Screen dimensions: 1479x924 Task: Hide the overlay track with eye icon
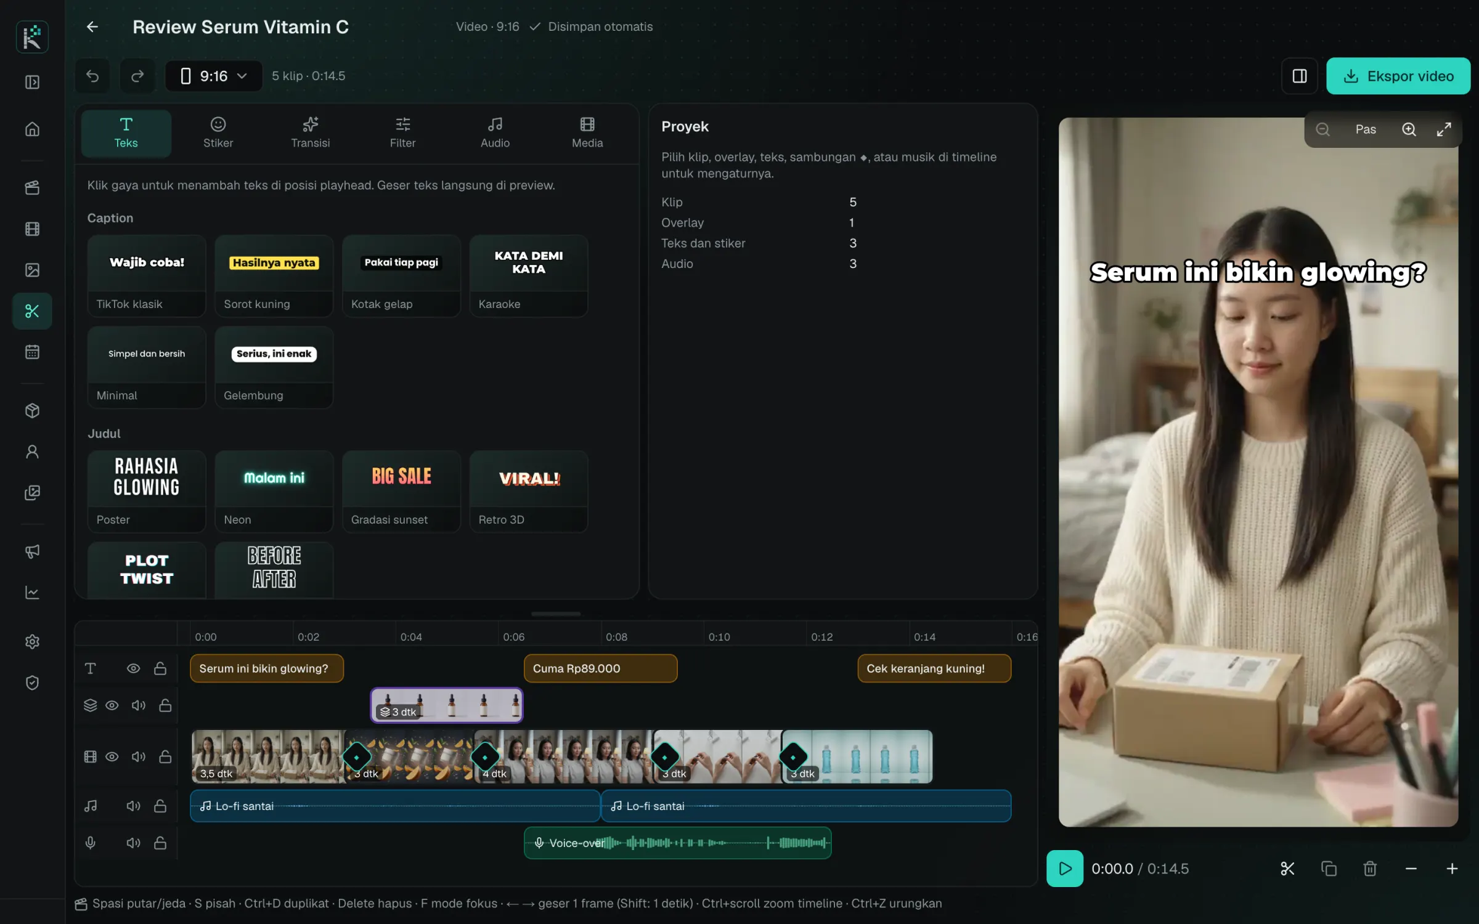[x=112, y=705]
